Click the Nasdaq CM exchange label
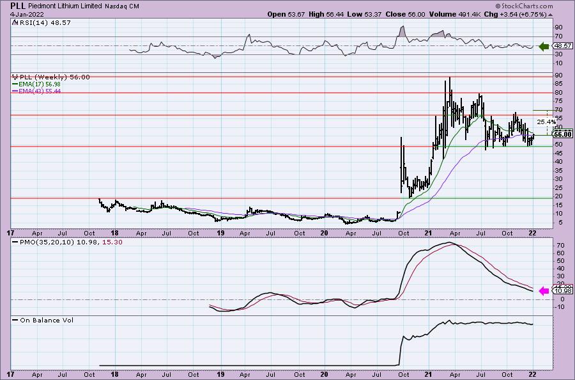Viewport: 575px width, 380px height. (122, 6)
